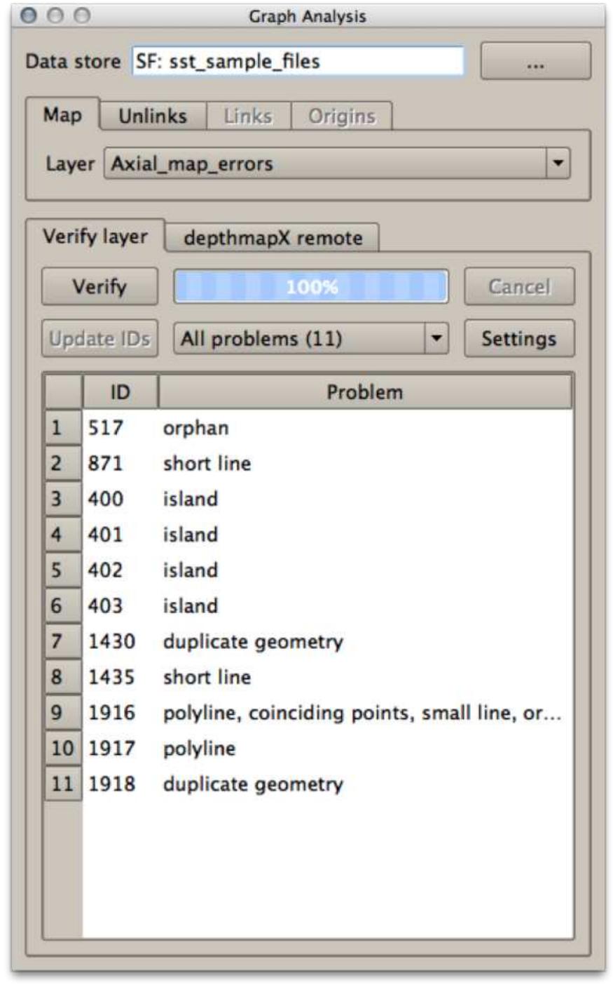Select the Links tab
The height and width of the screenshot is (992, 613).
[x=248, y=116]
